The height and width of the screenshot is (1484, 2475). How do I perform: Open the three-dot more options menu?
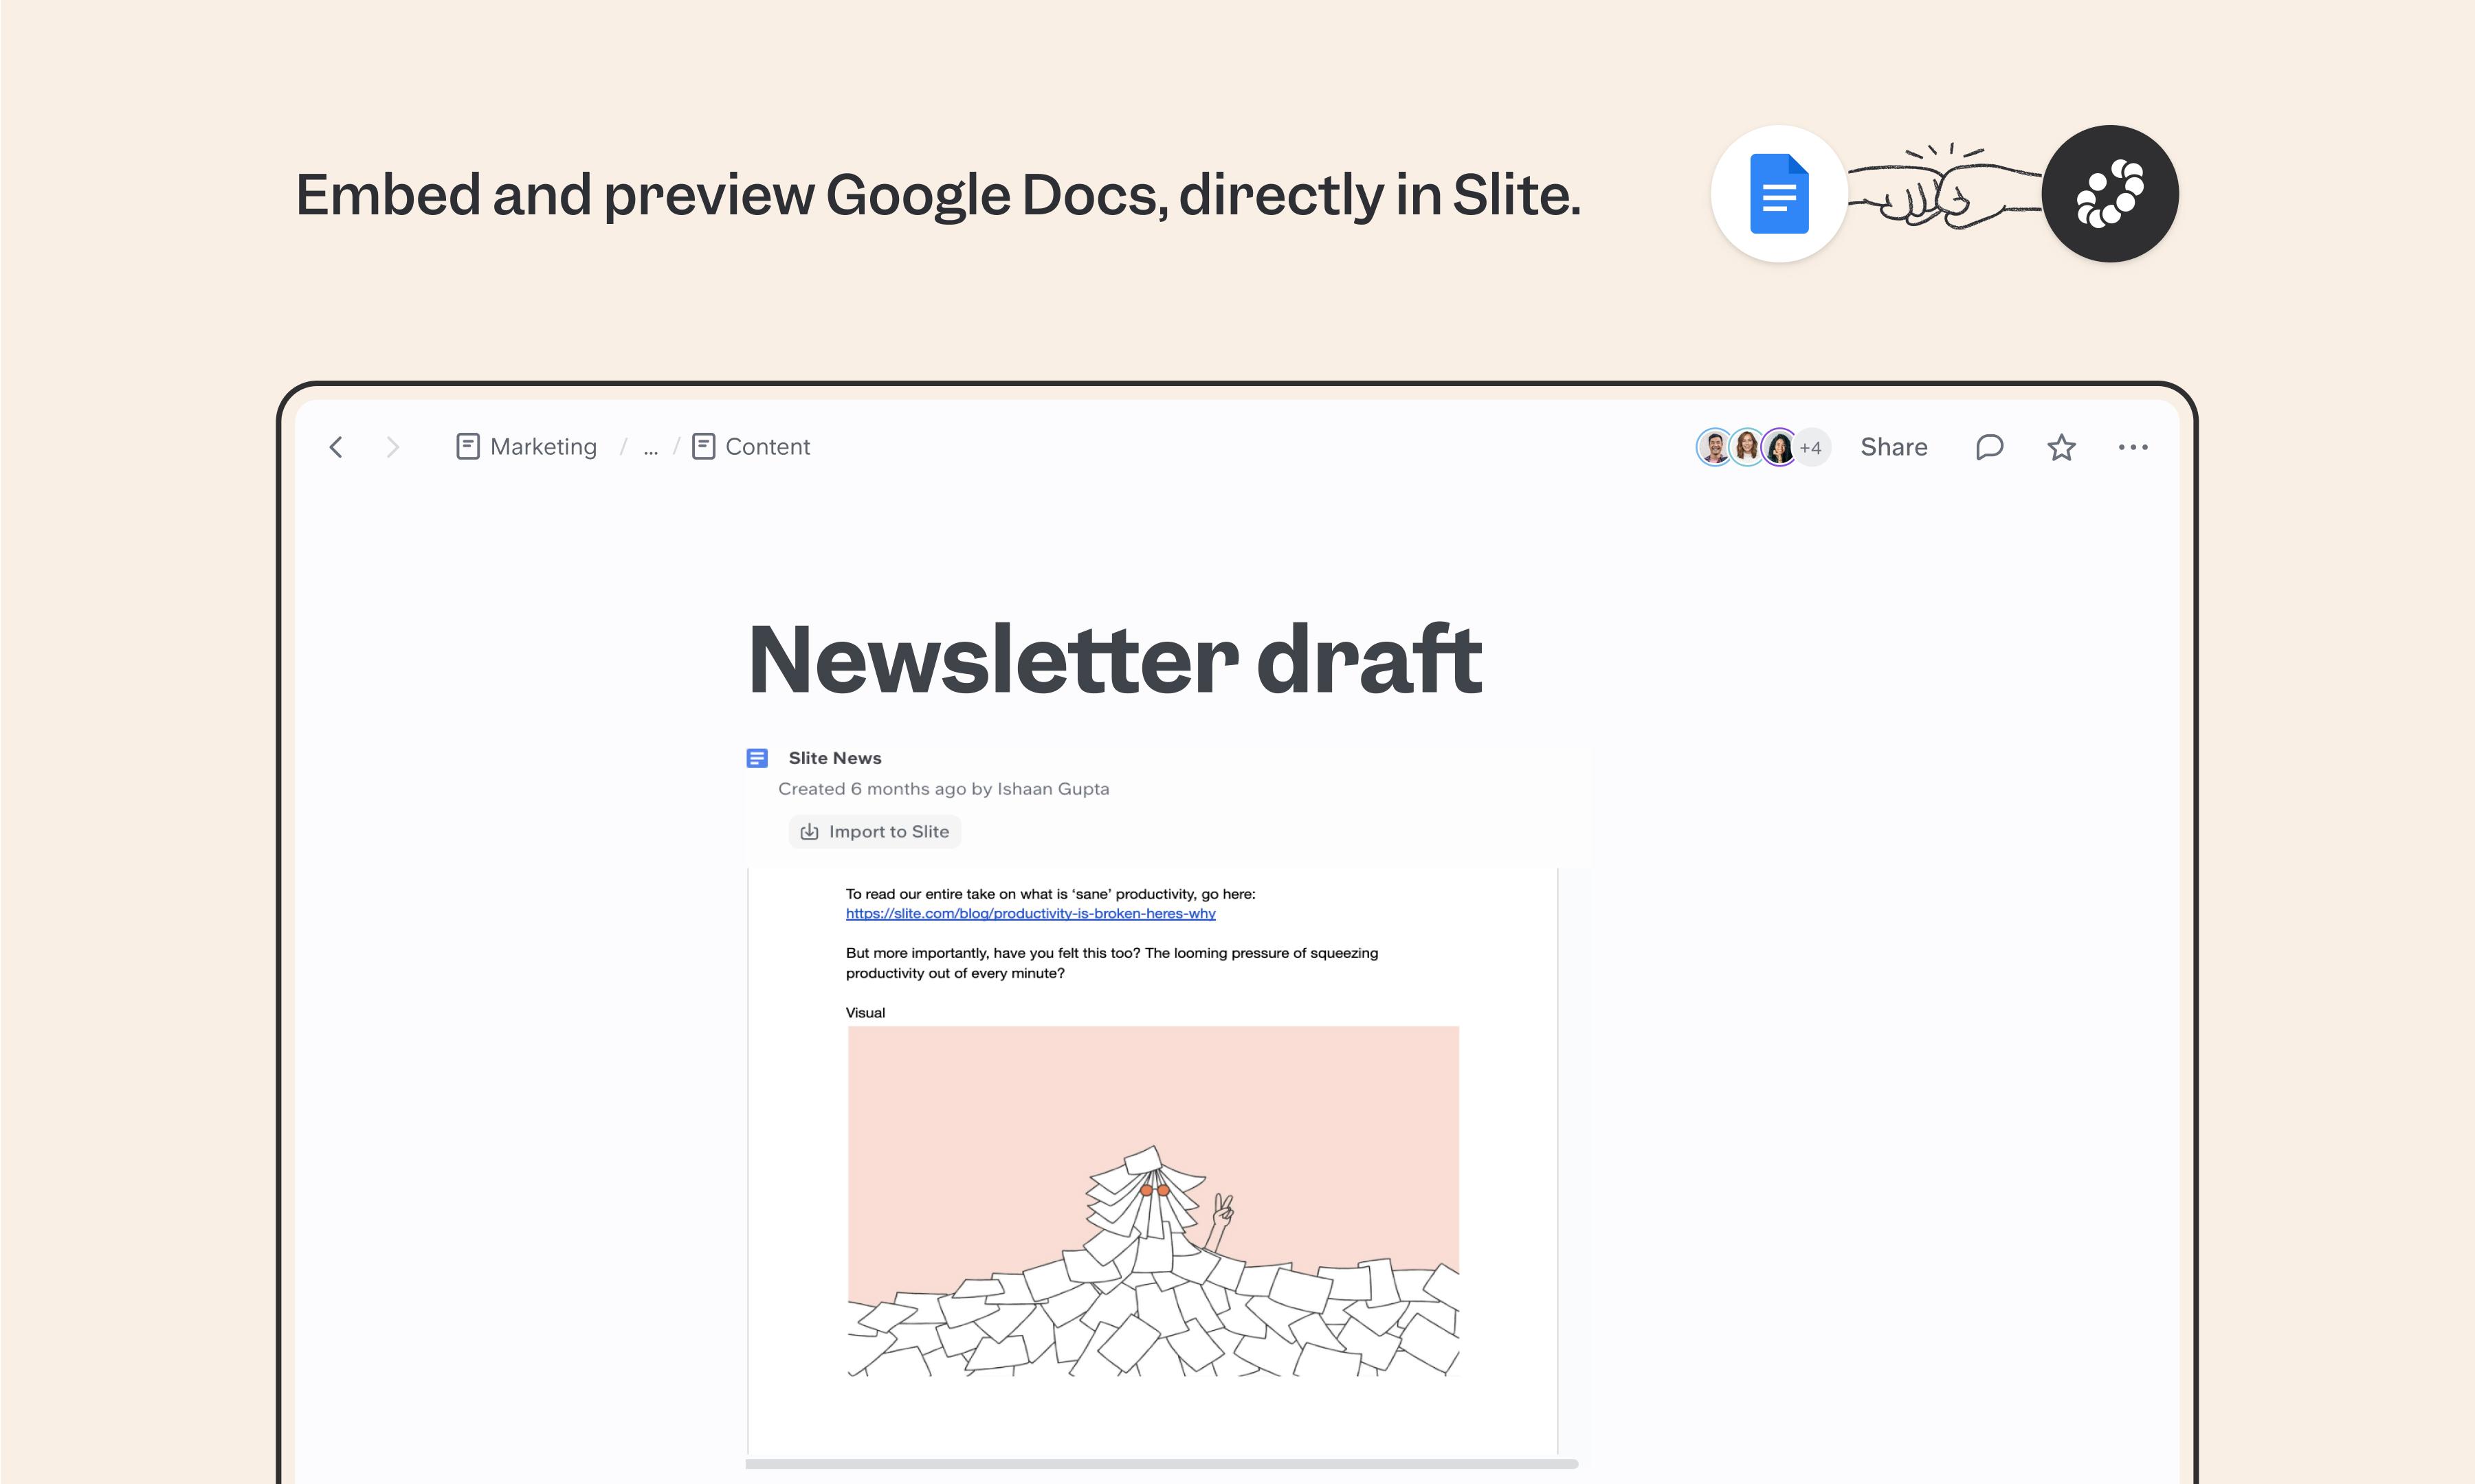2133,447
